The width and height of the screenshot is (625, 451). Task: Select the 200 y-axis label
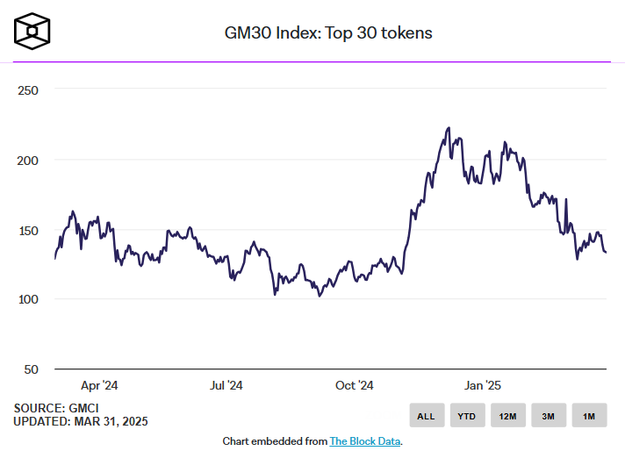coord(28,161)
